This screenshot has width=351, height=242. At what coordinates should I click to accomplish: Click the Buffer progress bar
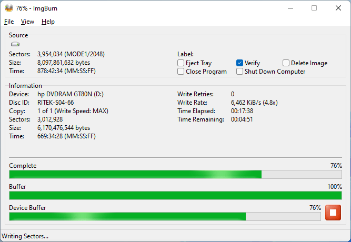coord(176,195)
